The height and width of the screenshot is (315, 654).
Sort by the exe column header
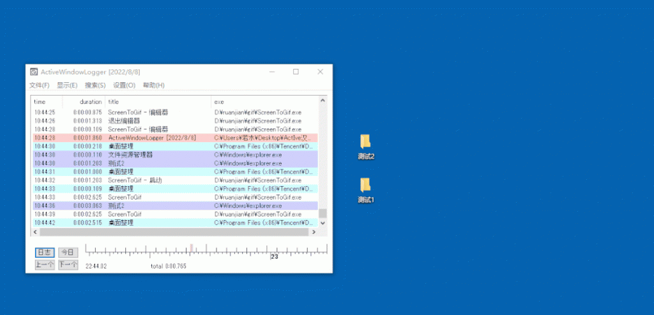(265, 101)
